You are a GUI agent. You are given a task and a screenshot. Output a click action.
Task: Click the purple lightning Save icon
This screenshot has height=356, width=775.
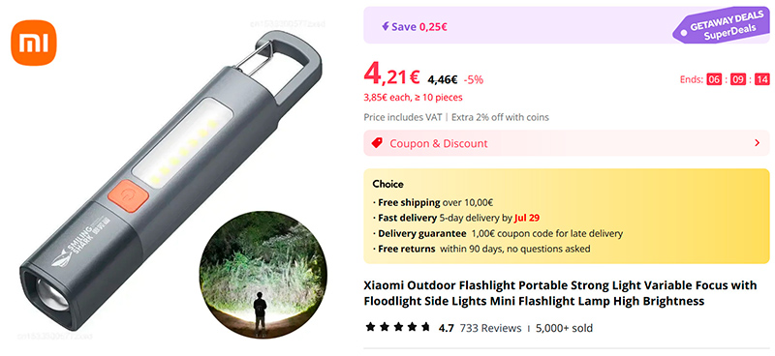click(385, 26)
